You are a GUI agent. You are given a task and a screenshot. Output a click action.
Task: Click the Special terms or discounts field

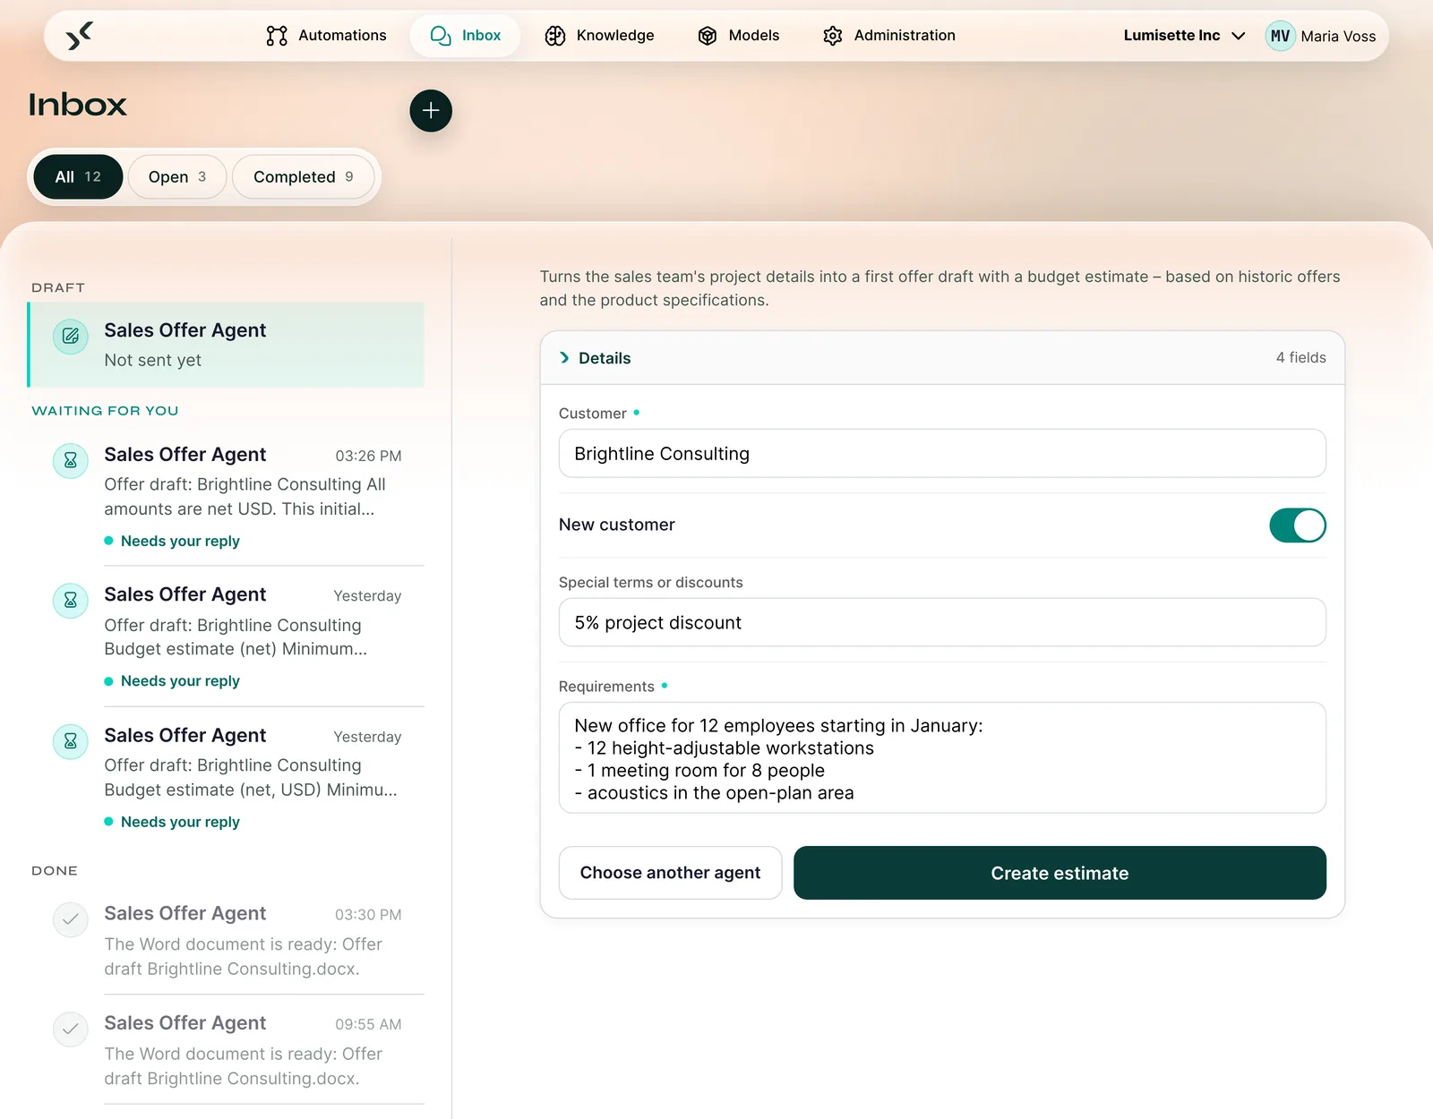(x=942, y=622)
